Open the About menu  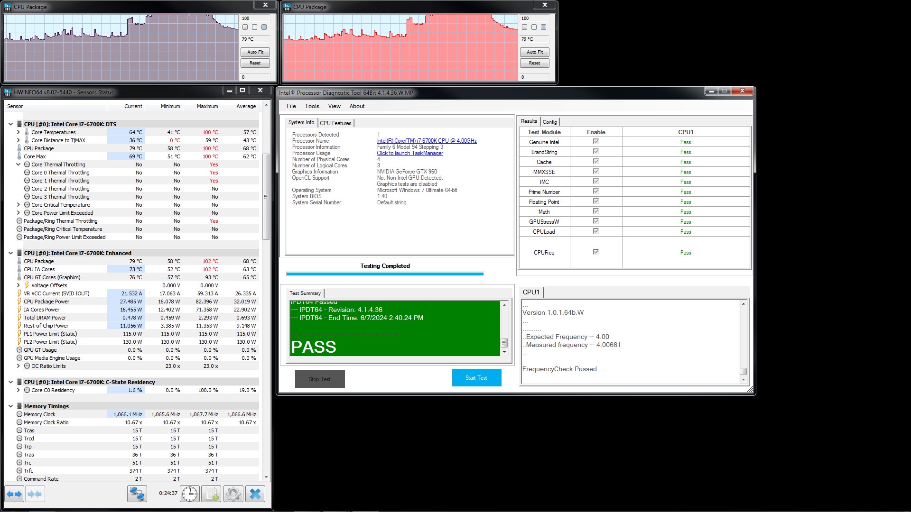[357, 106]
